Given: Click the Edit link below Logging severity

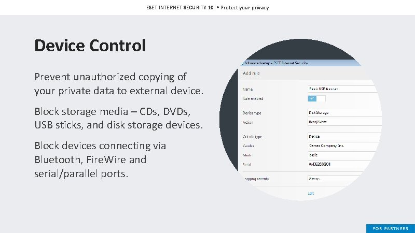Looking at the screenshot, I should point(311,193).
